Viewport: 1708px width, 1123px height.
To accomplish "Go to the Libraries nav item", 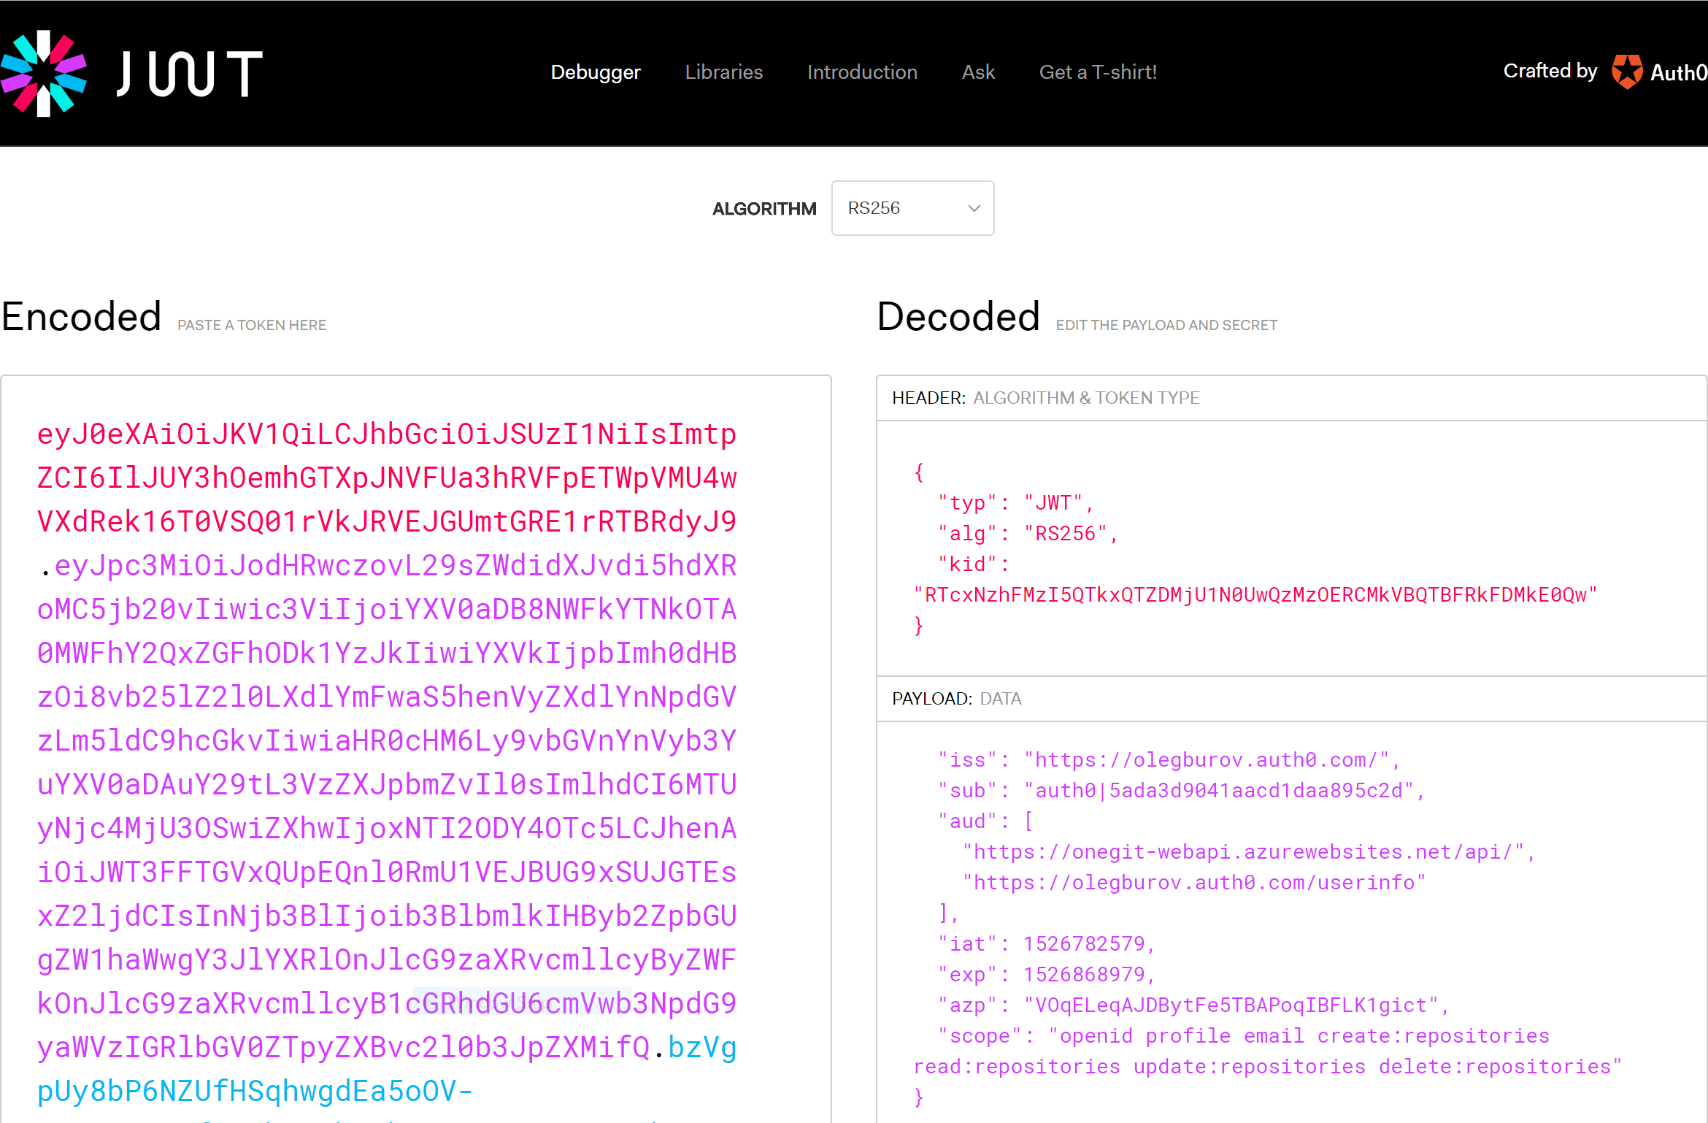I will point(723,72).
